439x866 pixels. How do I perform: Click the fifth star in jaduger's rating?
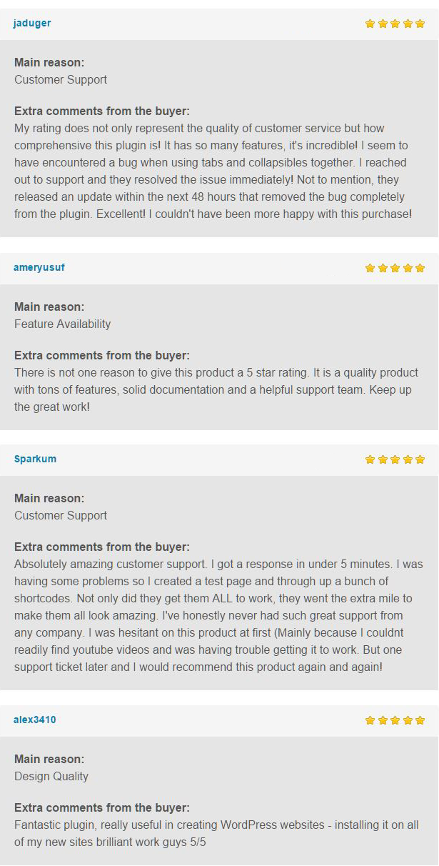click(420, 24)
